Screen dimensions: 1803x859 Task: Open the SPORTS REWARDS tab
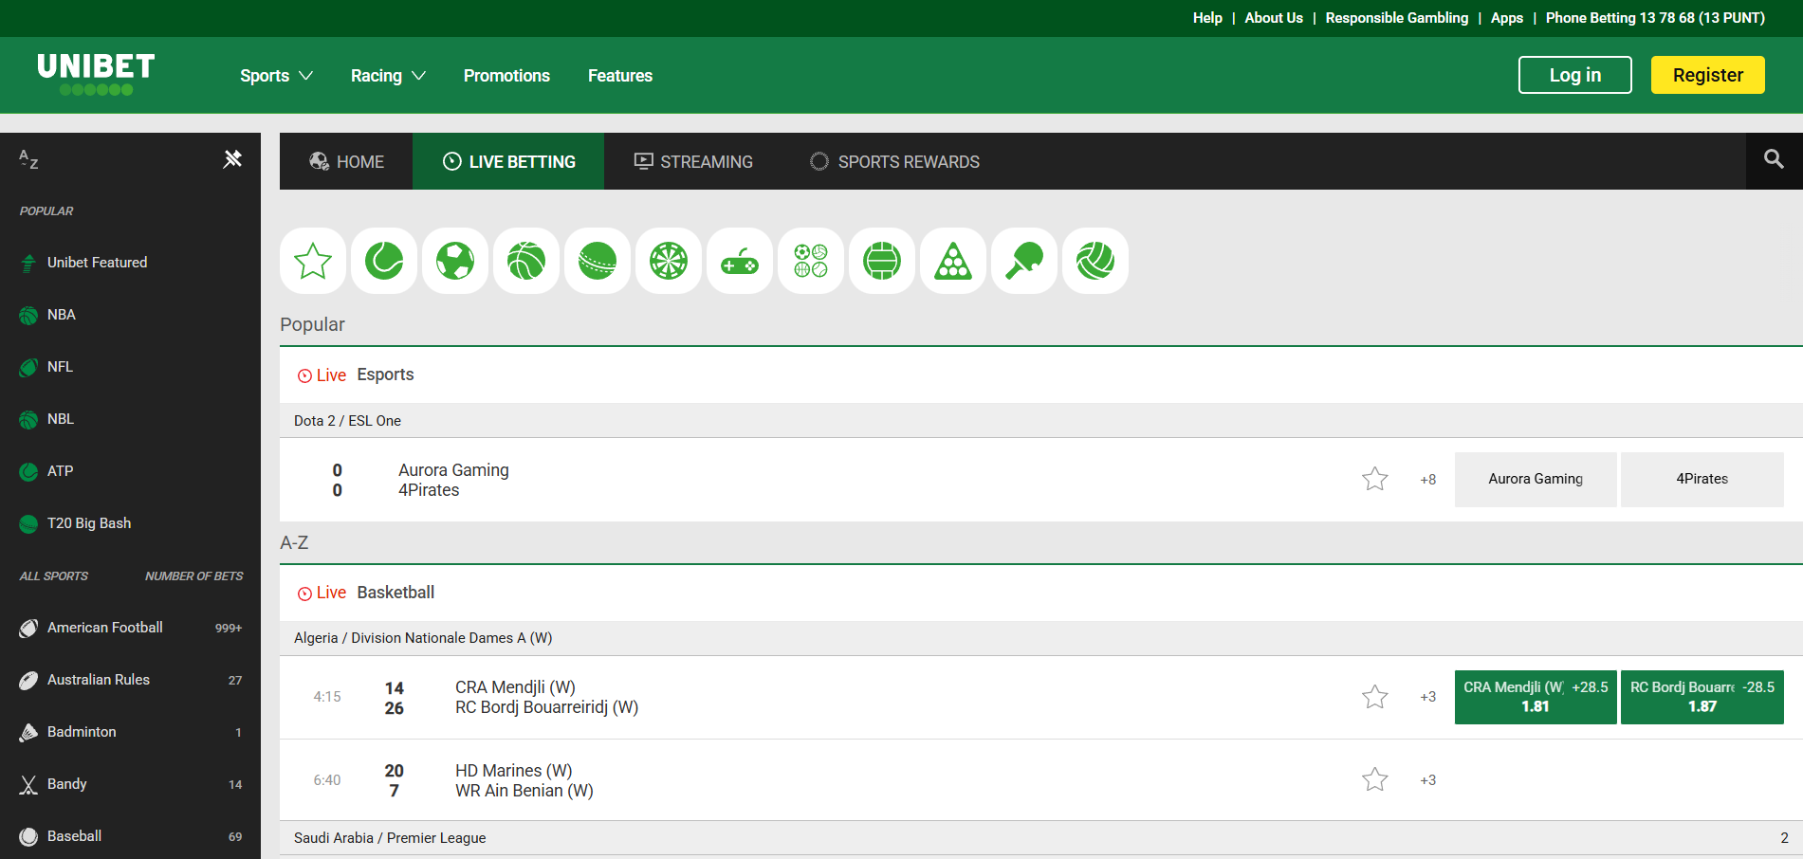894,161
